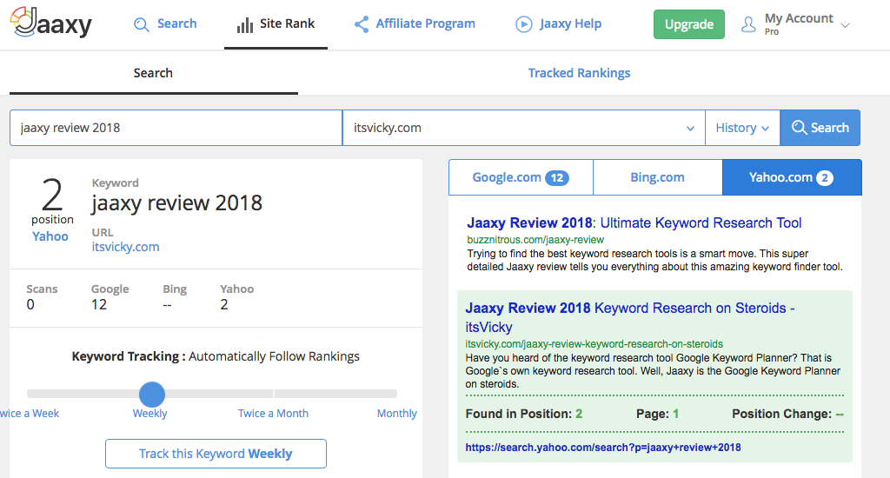Screen dimensions: 890x478
Task: Click the Bing -- ranking stat
Action: [x=174, y=297]
